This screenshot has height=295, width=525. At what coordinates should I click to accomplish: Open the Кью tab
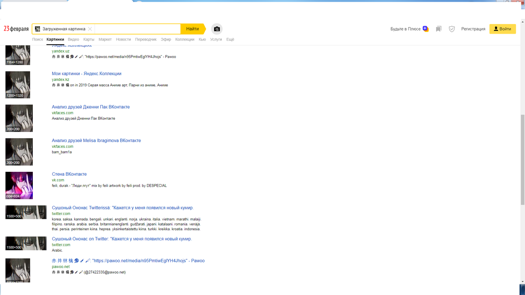[x=202, y=39]
